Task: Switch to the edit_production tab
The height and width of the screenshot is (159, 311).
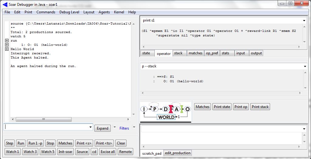Action: tap(177, 153)
